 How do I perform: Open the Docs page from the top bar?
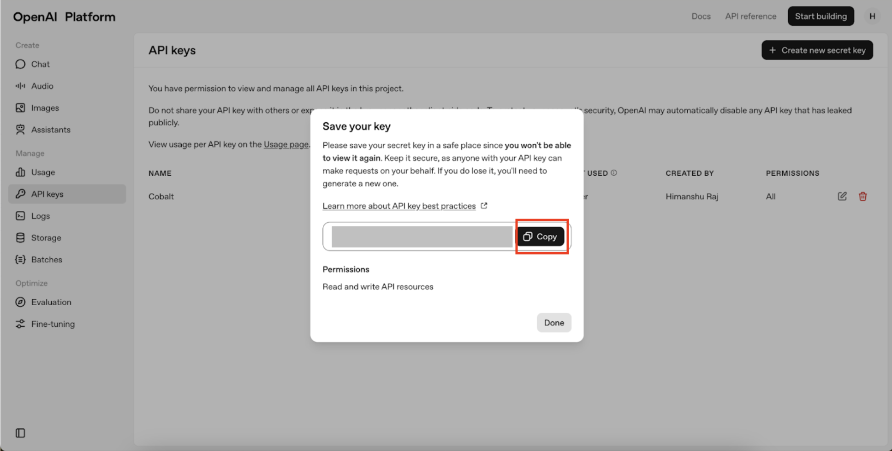[701, 16]
